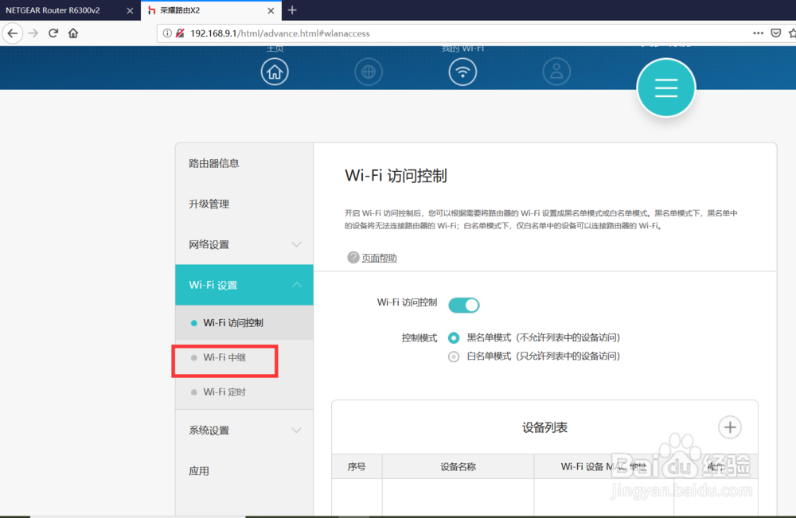Open the page actions three-dot menu
Viewport: 796px width, 518px height.
(758, 33)
